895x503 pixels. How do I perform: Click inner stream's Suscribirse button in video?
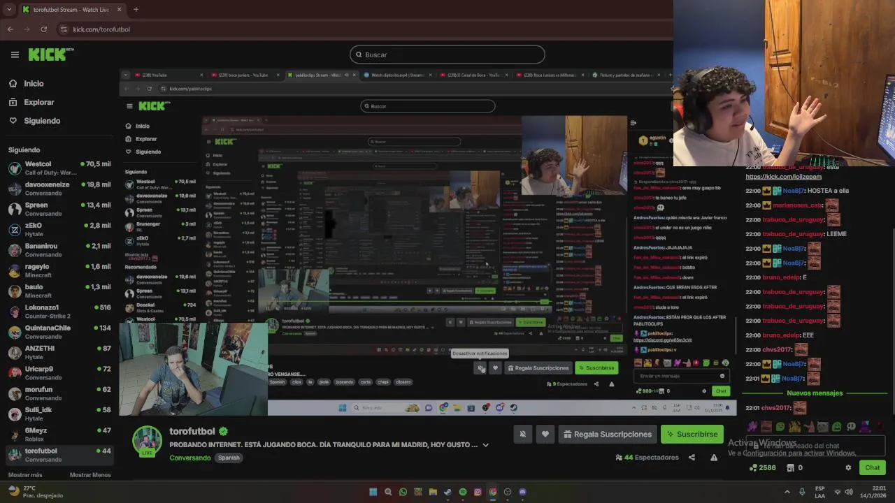[596, 367]
